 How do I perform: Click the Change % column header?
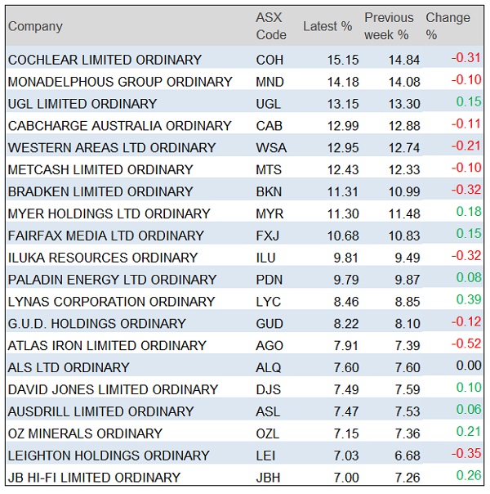[x=448, y=26]
